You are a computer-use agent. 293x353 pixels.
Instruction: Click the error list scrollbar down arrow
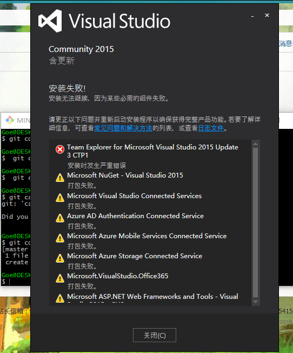(x=255, y=302)
